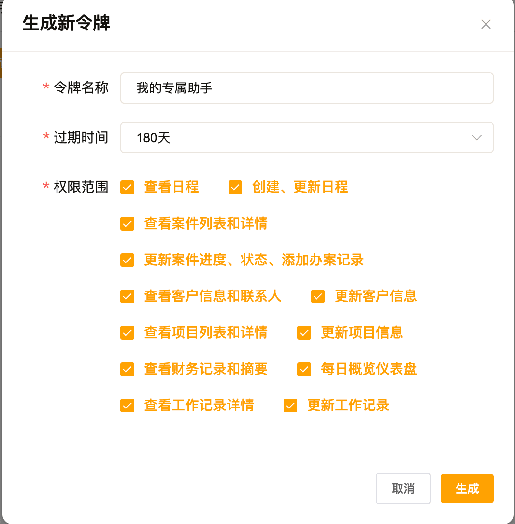
Task: Click the 令牌名称 input field
Action: (307, 88)
